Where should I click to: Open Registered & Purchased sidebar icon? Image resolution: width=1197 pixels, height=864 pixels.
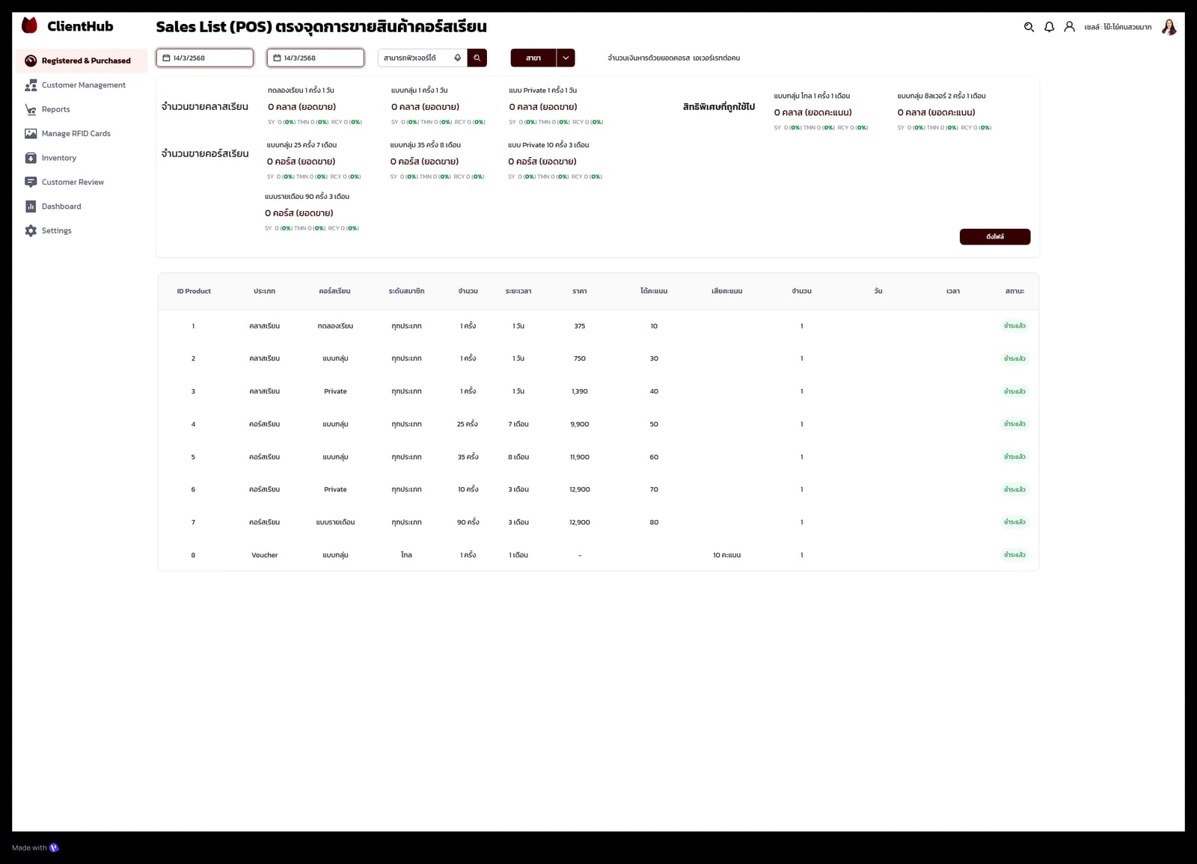(31, 61)
